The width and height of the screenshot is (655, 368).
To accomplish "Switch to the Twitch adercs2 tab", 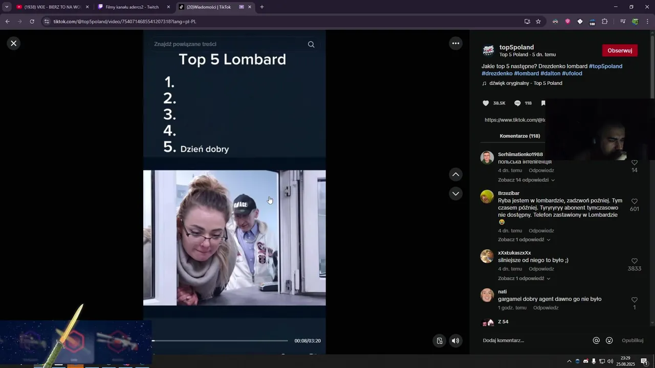I will pyautogui.click(x=135, y=7).
